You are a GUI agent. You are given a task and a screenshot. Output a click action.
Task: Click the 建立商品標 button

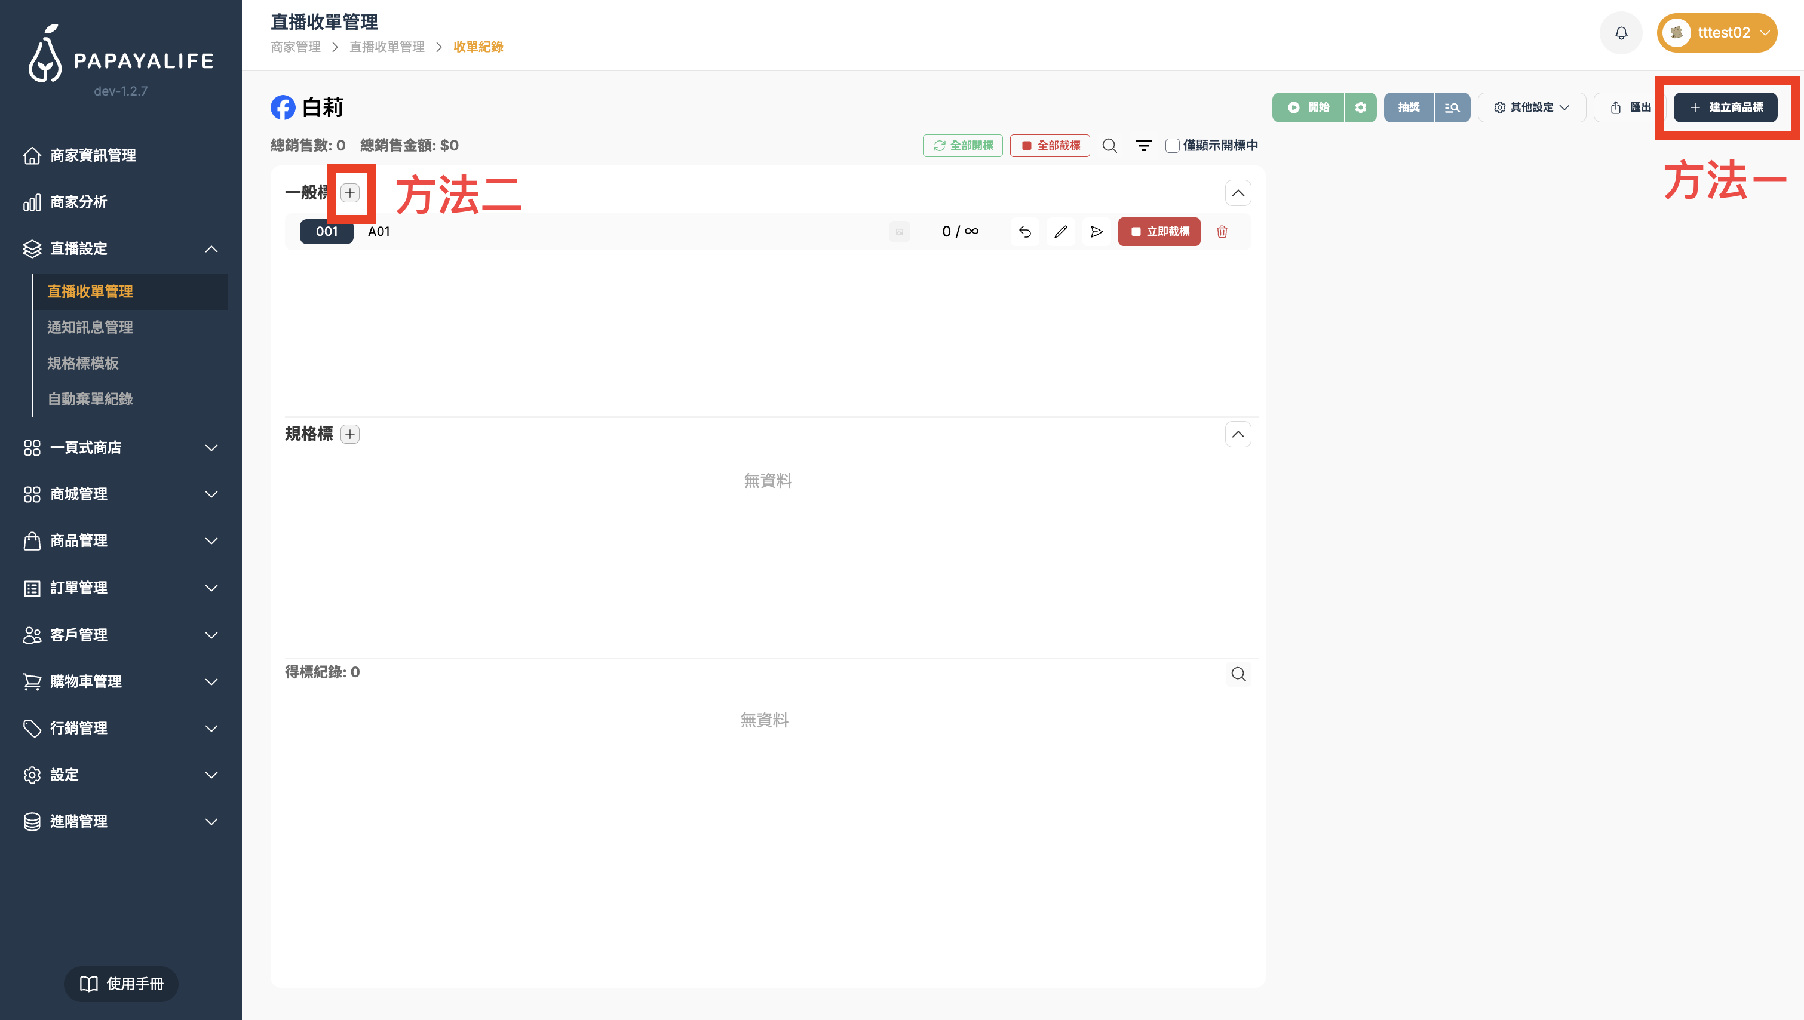pos(1725,107)
